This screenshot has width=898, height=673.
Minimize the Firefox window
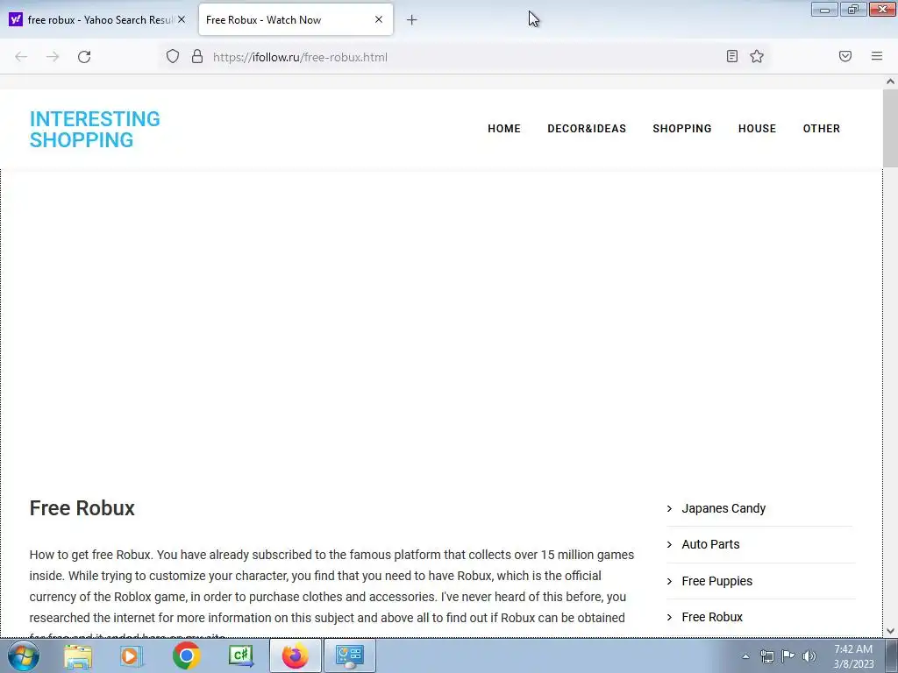click(824, 9)
